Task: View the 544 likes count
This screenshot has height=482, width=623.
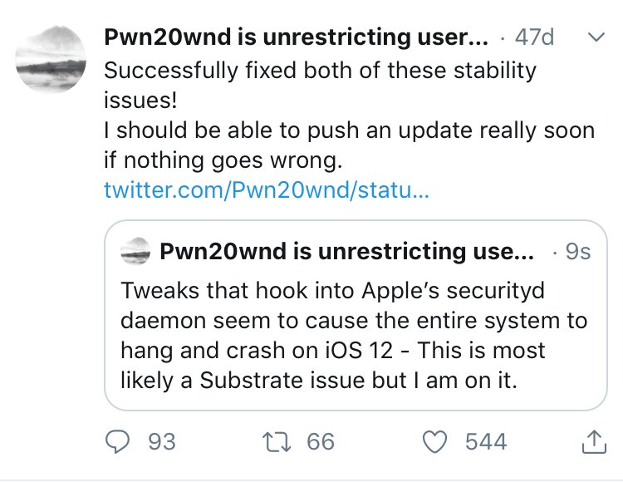Action: tap(486, 441)
